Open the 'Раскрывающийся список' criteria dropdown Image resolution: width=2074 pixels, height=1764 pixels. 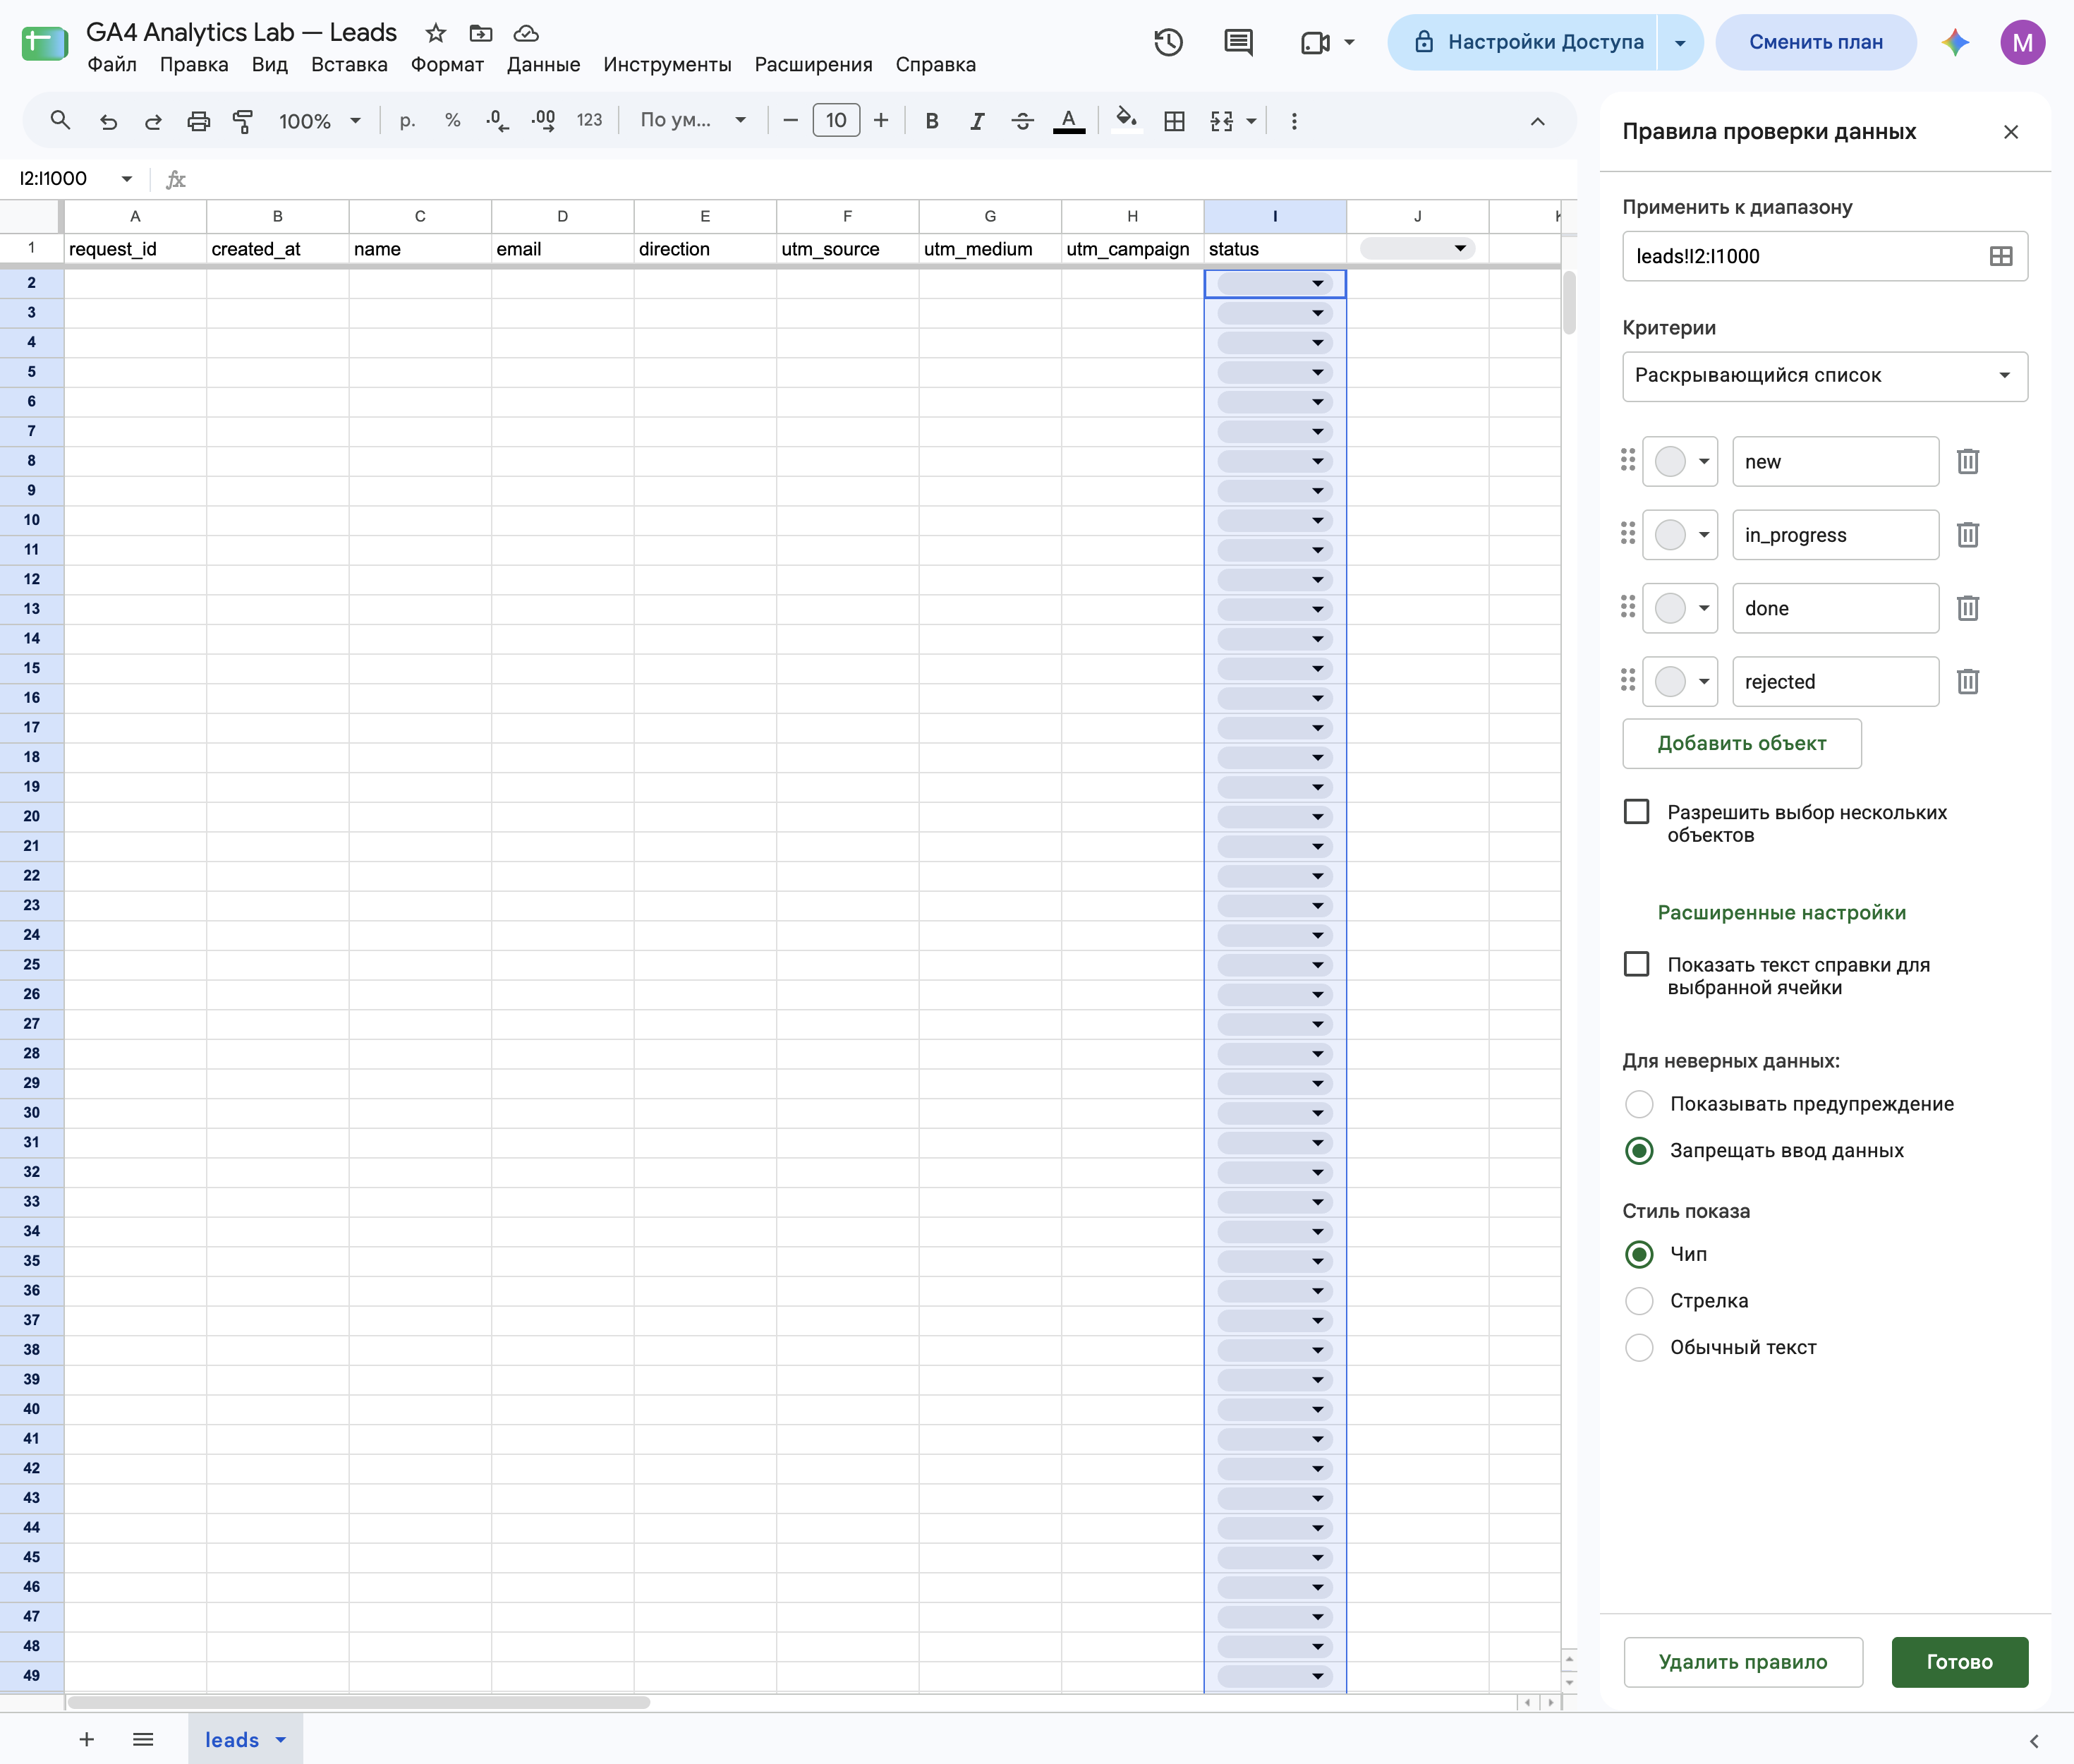[x=1824, y=376]
